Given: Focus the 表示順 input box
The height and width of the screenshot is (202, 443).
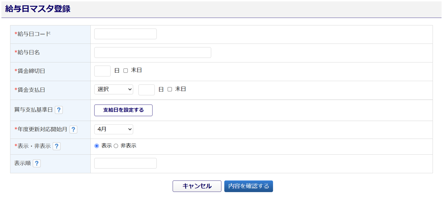Looking at the screenshot, I should point(125,163).
